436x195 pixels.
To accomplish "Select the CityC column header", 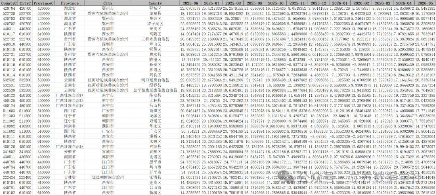I will [25, 3].
